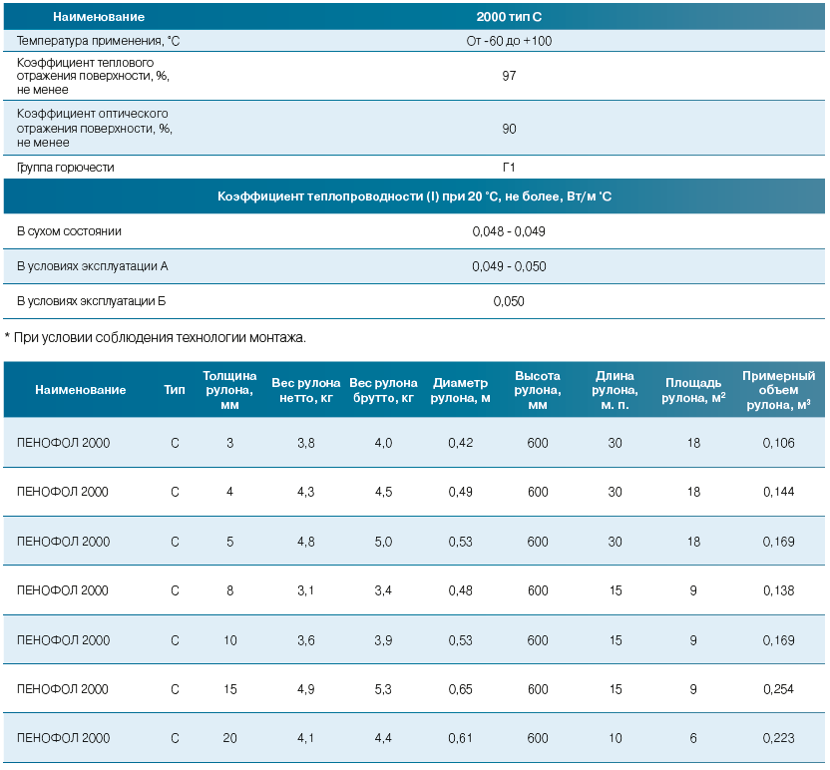Click the thermal reflection value 97
Viewport: 830px width, 770px height.
pyautogui.click(x=509, y=76)
